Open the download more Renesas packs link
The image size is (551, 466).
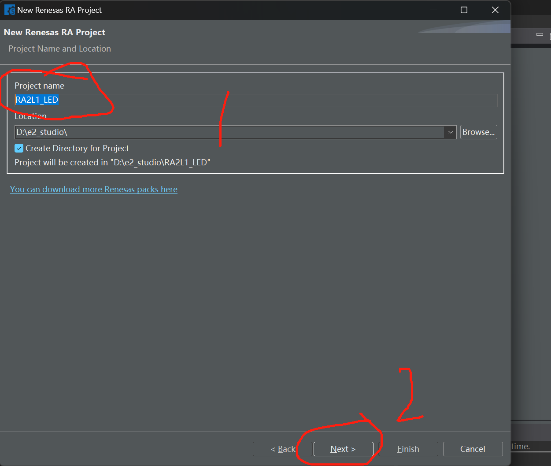coord(94,189)
